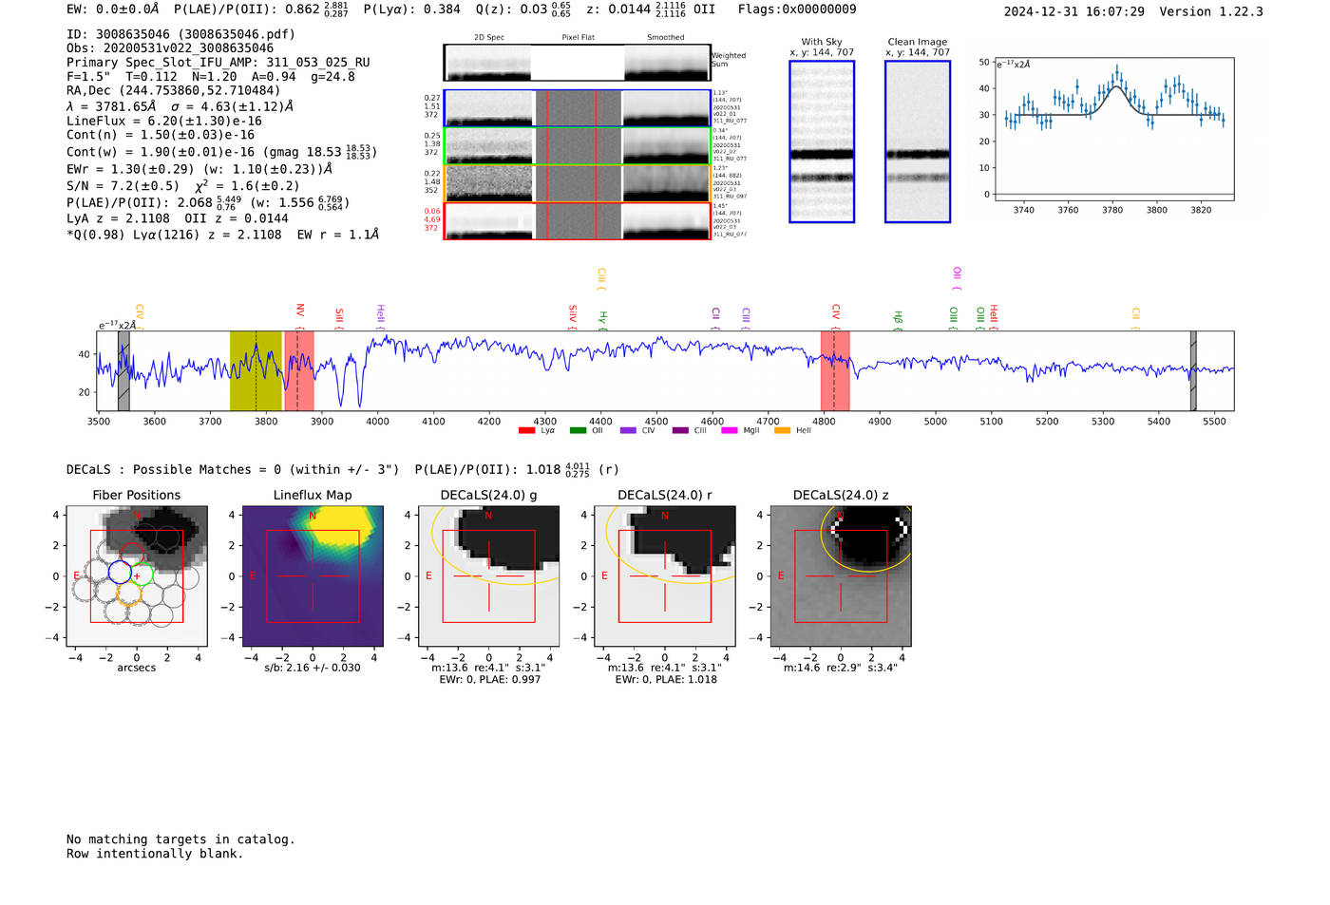Open the DECaLS(24.0) z image
Screen dimensions: 1330x905
pyautogui.click(x=841, y=577)
